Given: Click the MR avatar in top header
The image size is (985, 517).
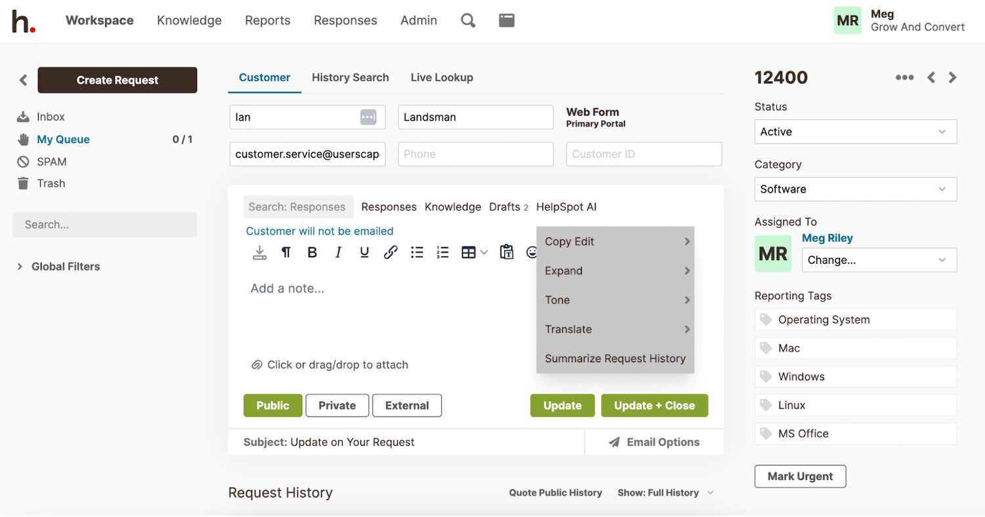Looking at the screenshot, I should (x=847, y=20).
